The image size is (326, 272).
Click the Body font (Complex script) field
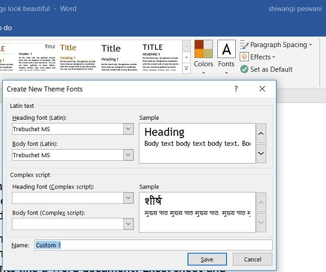point(68,224)
